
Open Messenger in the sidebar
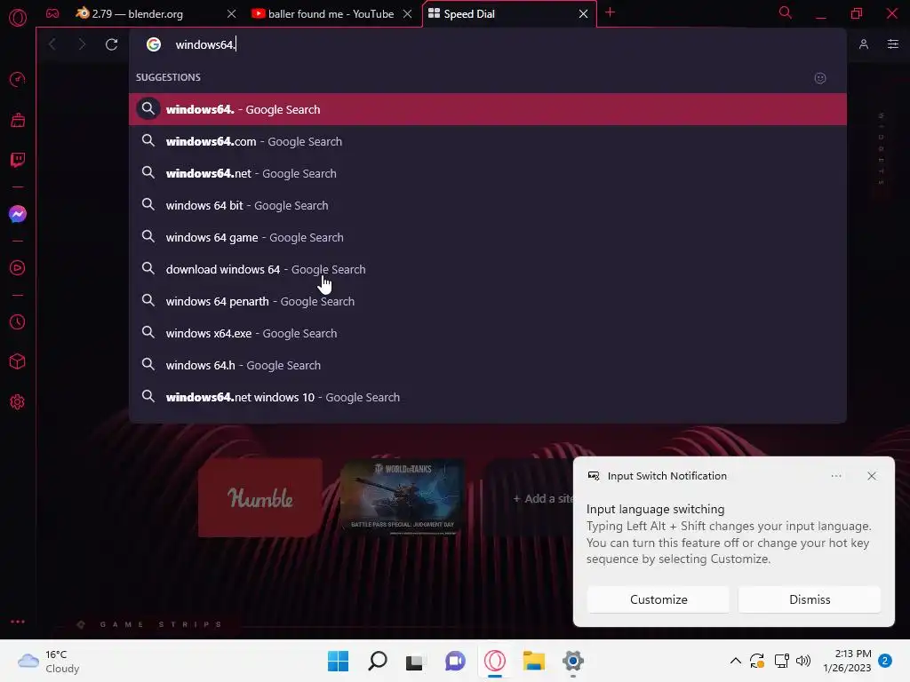pos(18,214)
